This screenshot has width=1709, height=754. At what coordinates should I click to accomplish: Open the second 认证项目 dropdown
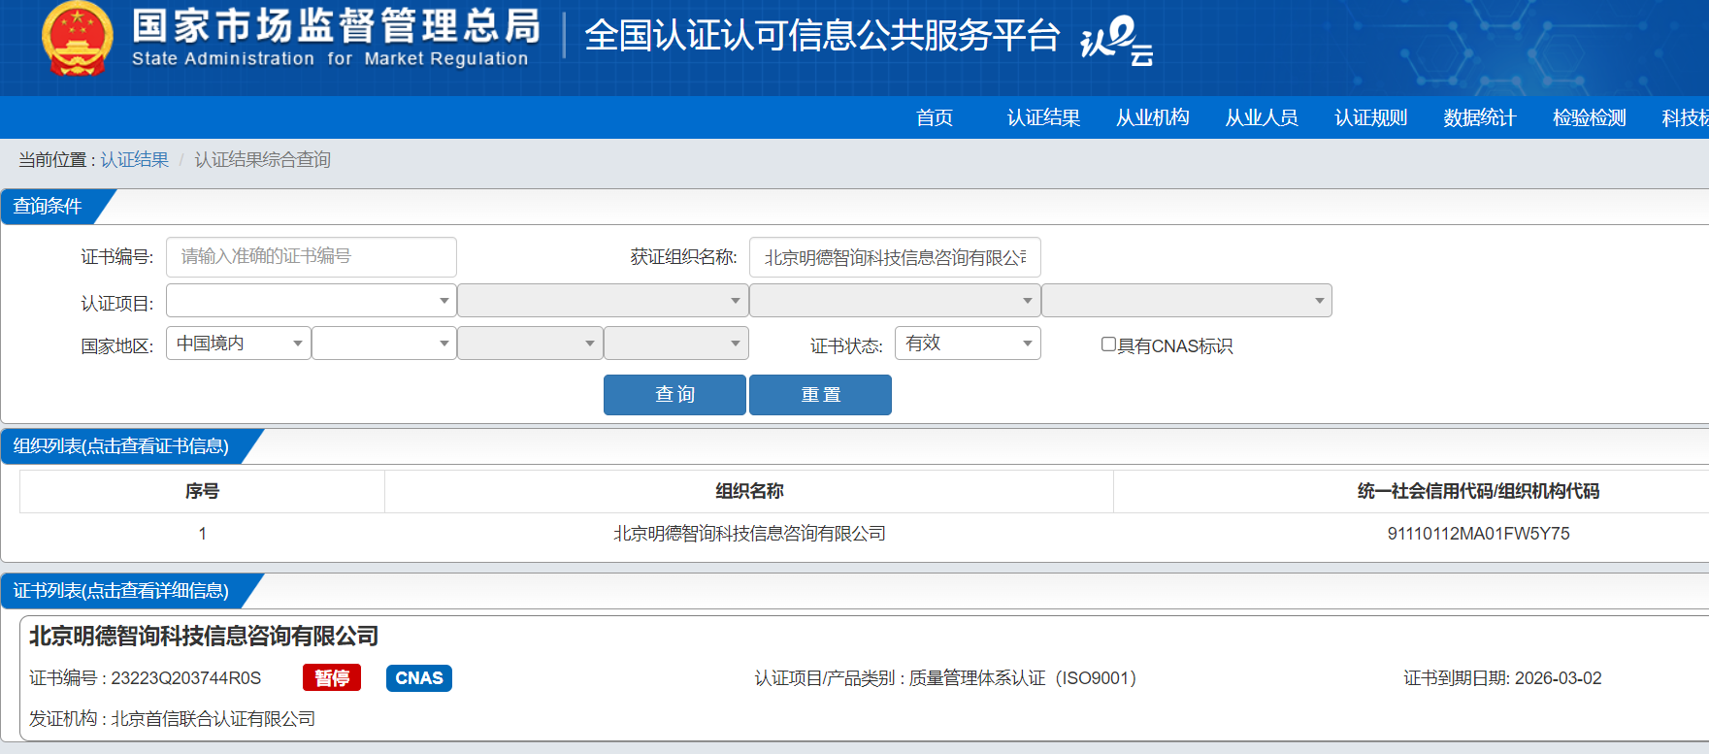tap(603, 301)
